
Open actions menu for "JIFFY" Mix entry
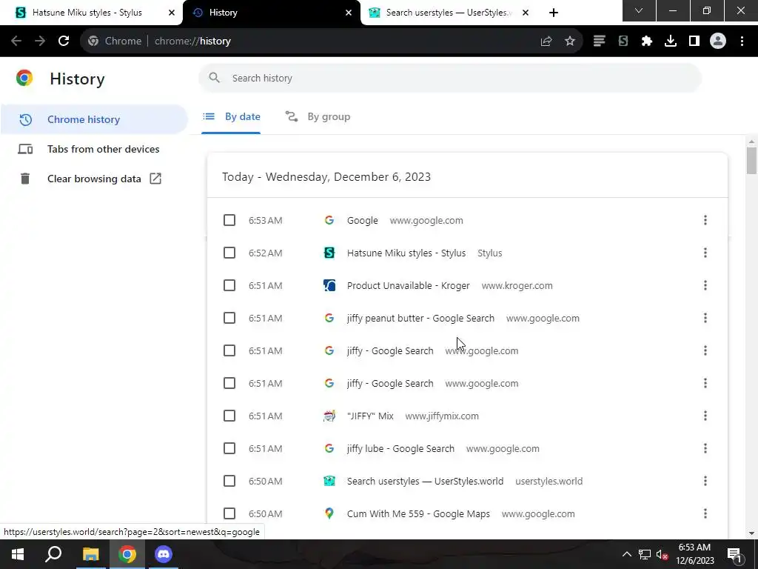[x=705, y=416]
